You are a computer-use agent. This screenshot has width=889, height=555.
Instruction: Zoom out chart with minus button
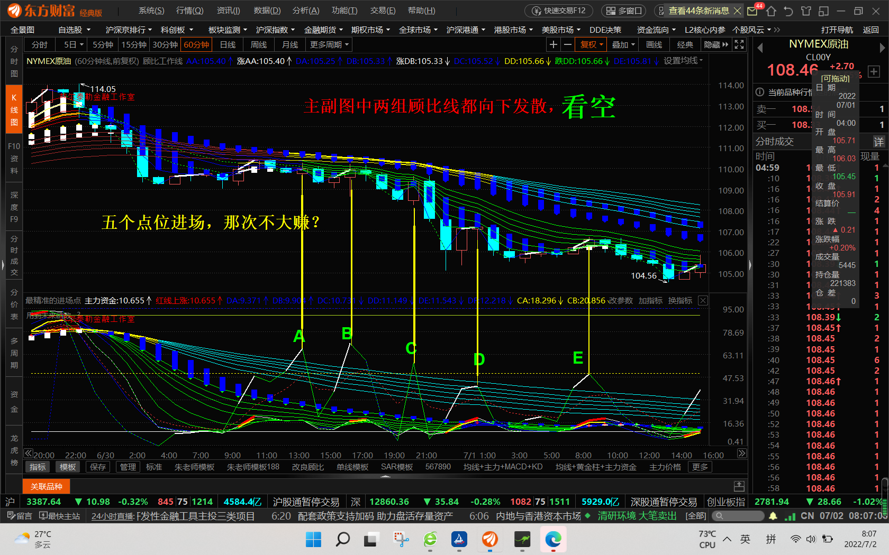coord(568,45)
